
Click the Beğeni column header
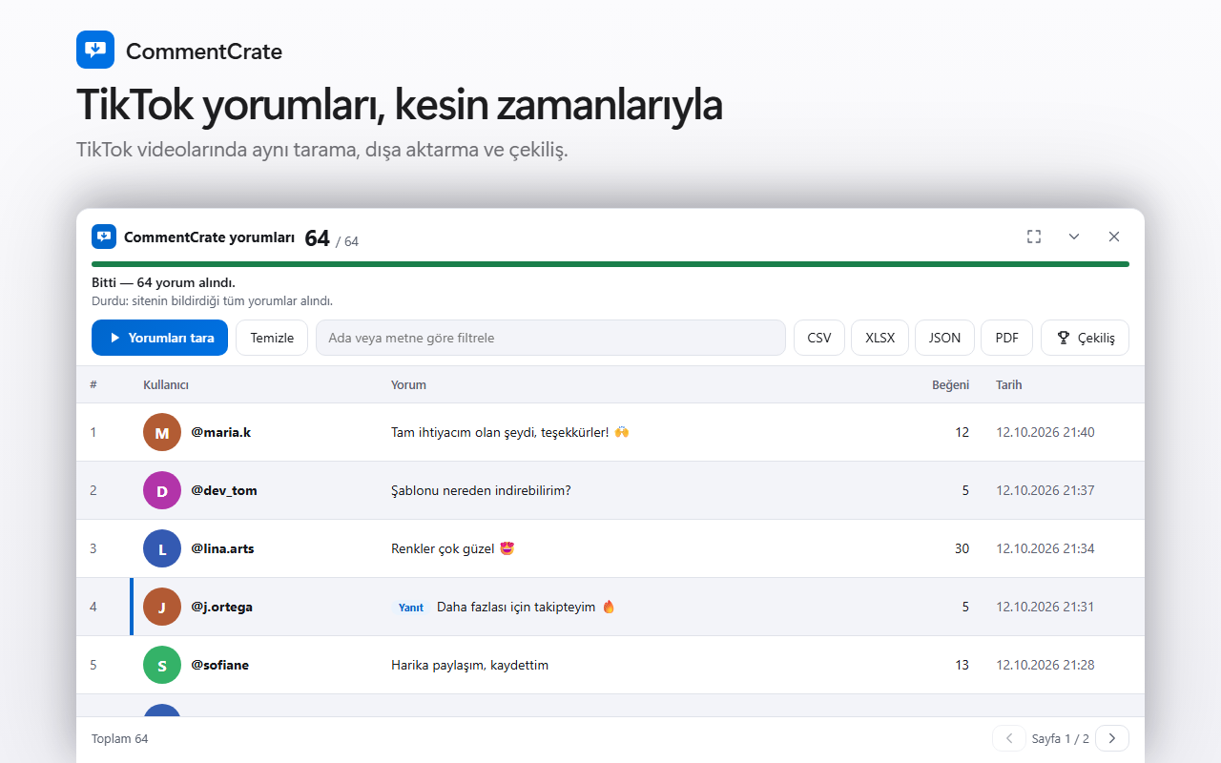coord(950,385)
